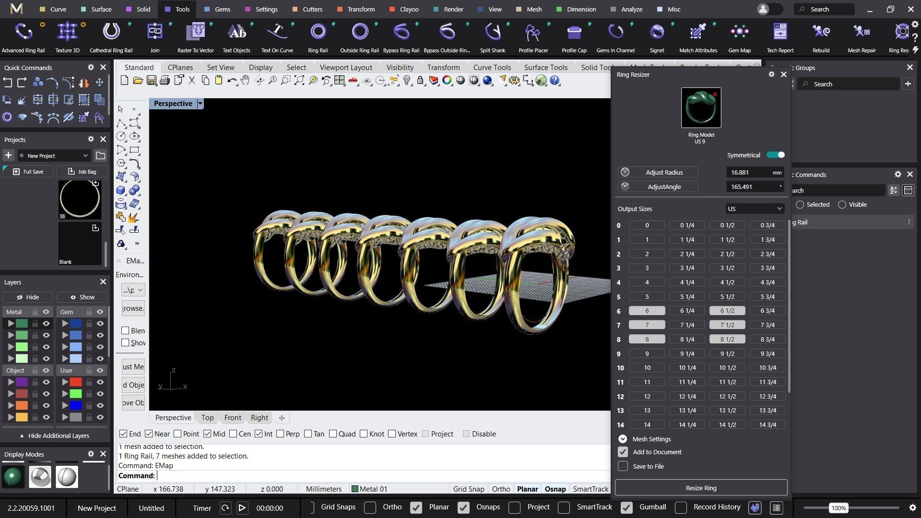
Task: Select the Gems In Channel tool
Action: [615, 37]
